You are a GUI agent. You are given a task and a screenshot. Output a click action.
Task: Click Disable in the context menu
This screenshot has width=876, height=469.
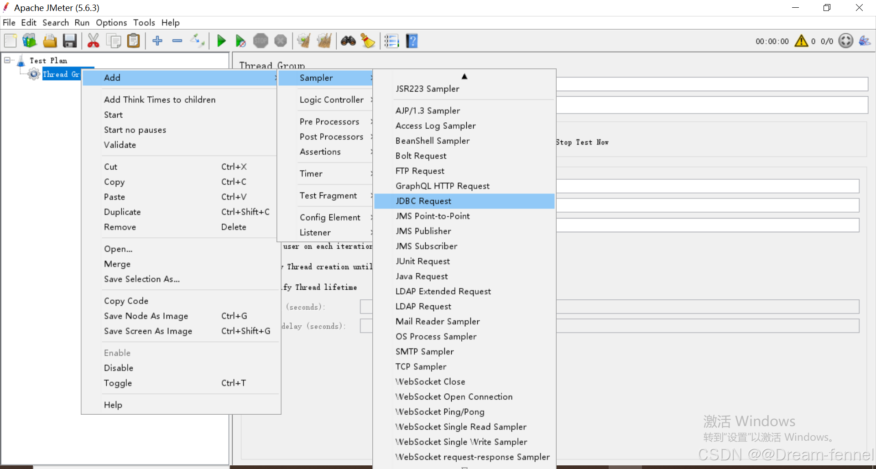(x=181, y=368)
